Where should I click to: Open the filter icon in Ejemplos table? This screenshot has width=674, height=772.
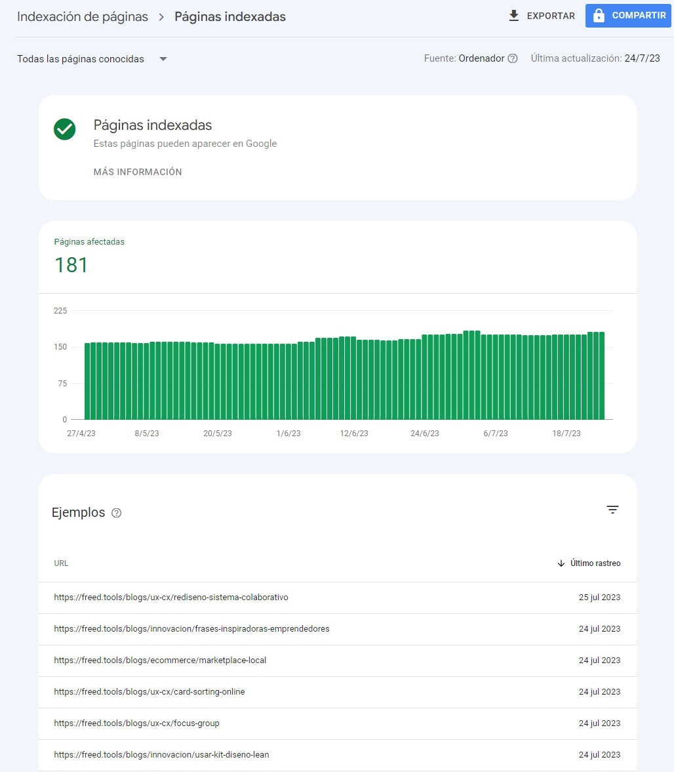click(612, 510)
